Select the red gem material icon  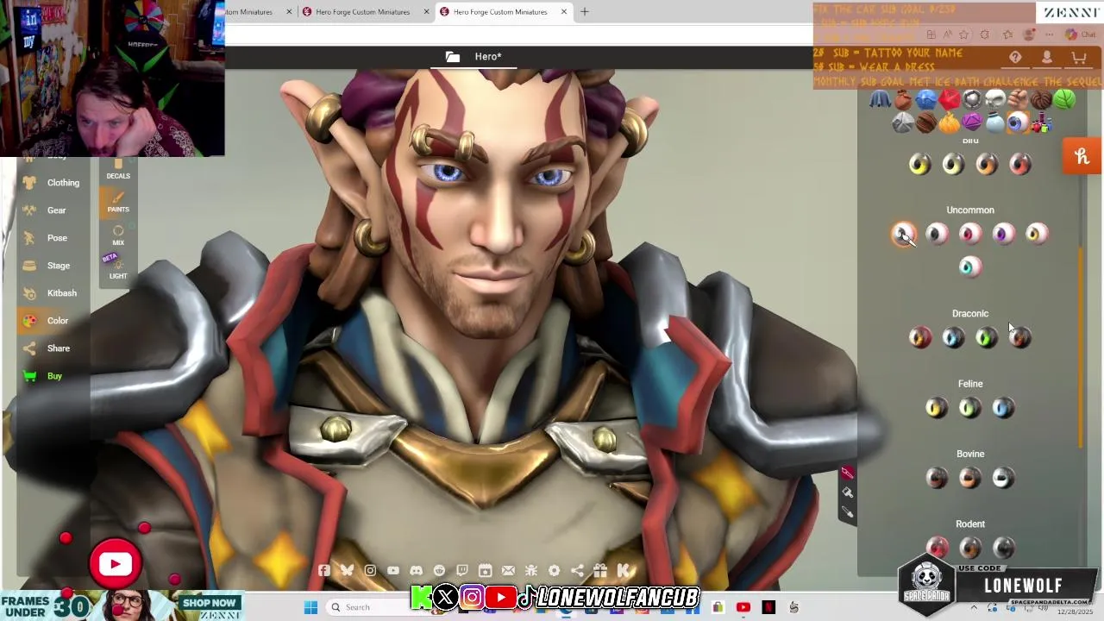[x=950, y=100]
